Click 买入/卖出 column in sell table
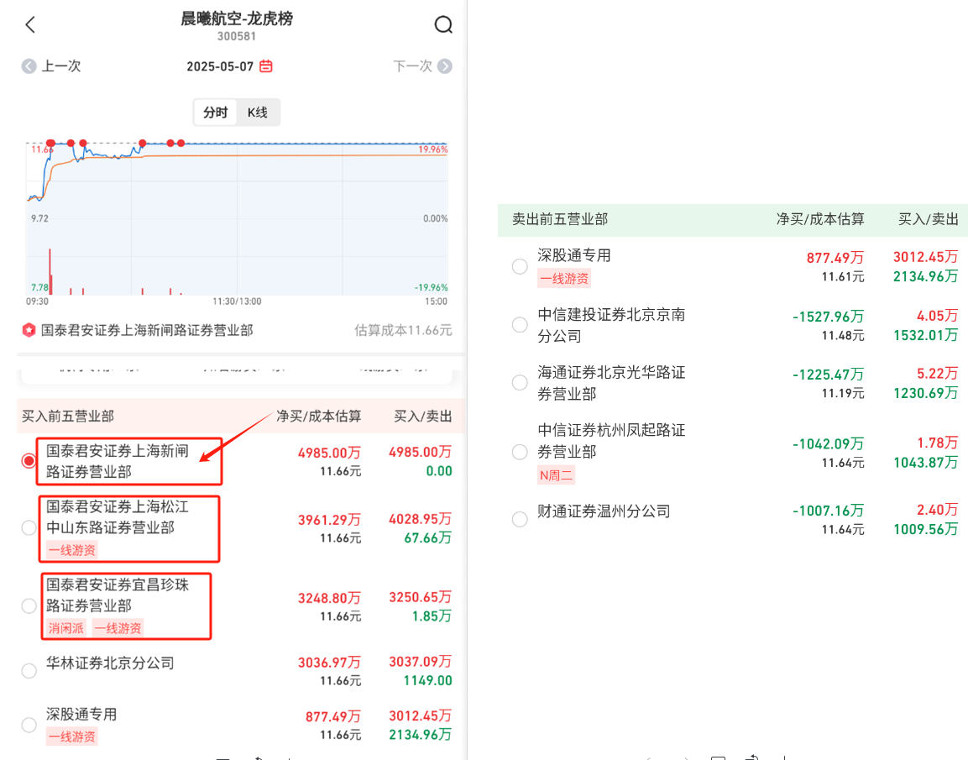Image resolution: width=968 pixels, height=760 pixels. pos(928,219)
